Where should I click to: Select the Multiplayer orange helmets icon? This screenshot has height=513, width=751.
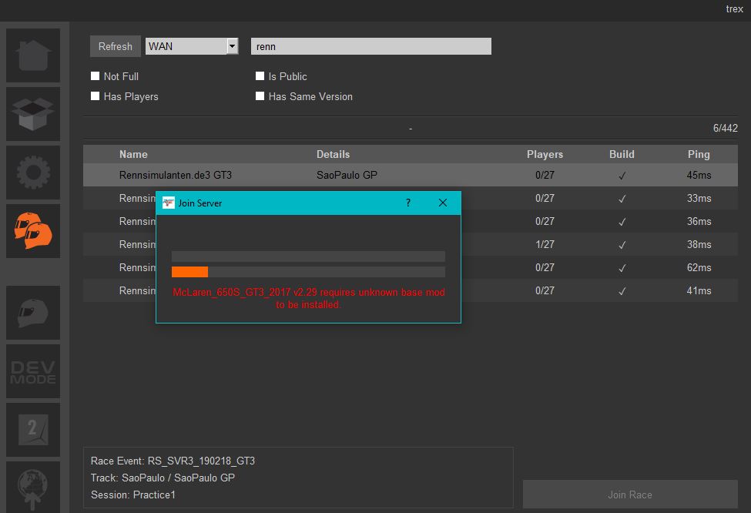[x=33, y=231]
